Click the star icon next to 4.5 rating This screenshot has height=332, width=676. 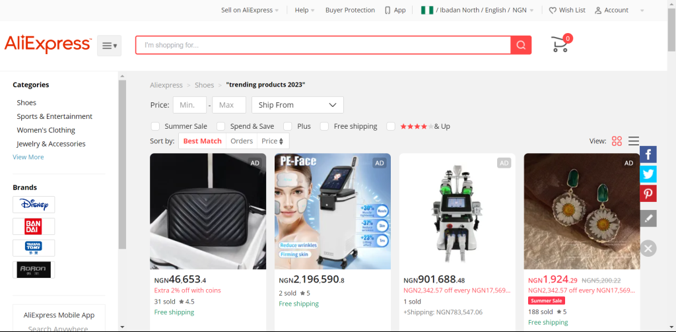(x=182, y=302)
